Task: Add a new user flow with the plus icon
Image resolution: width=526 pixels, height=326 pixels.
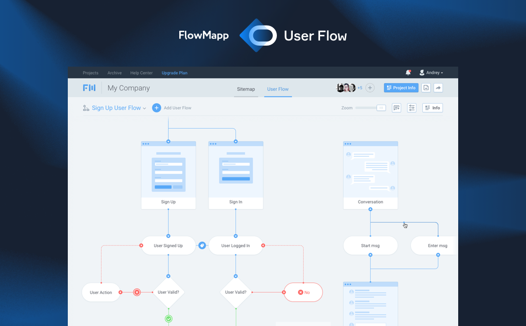Action: click(156, 108)
